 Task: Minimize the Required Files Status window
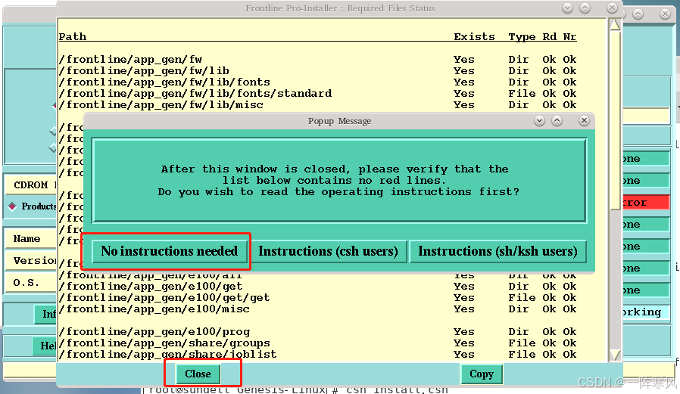tap(567, 8)
